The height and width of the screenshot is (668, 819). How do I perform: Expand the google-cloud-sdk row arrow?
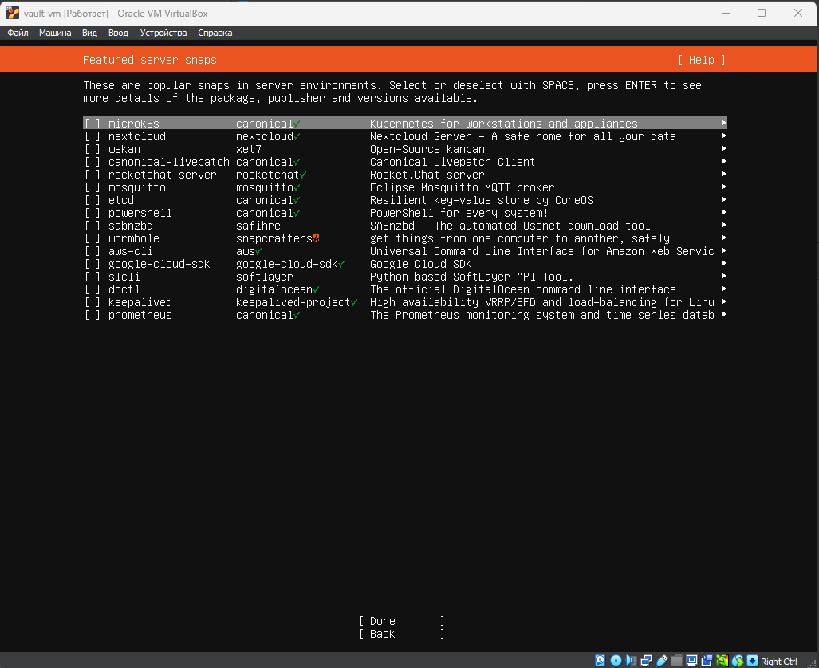(724, 264)
